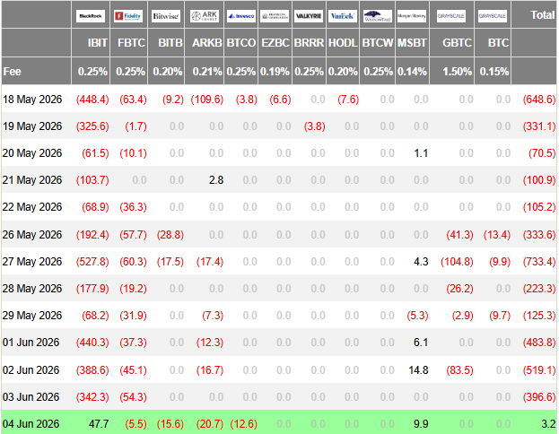Select the BTCO column header

(241, 43)
